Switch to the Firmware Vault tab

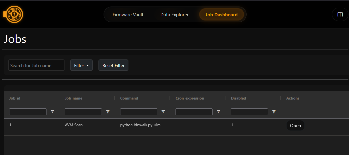click(128, 15)
